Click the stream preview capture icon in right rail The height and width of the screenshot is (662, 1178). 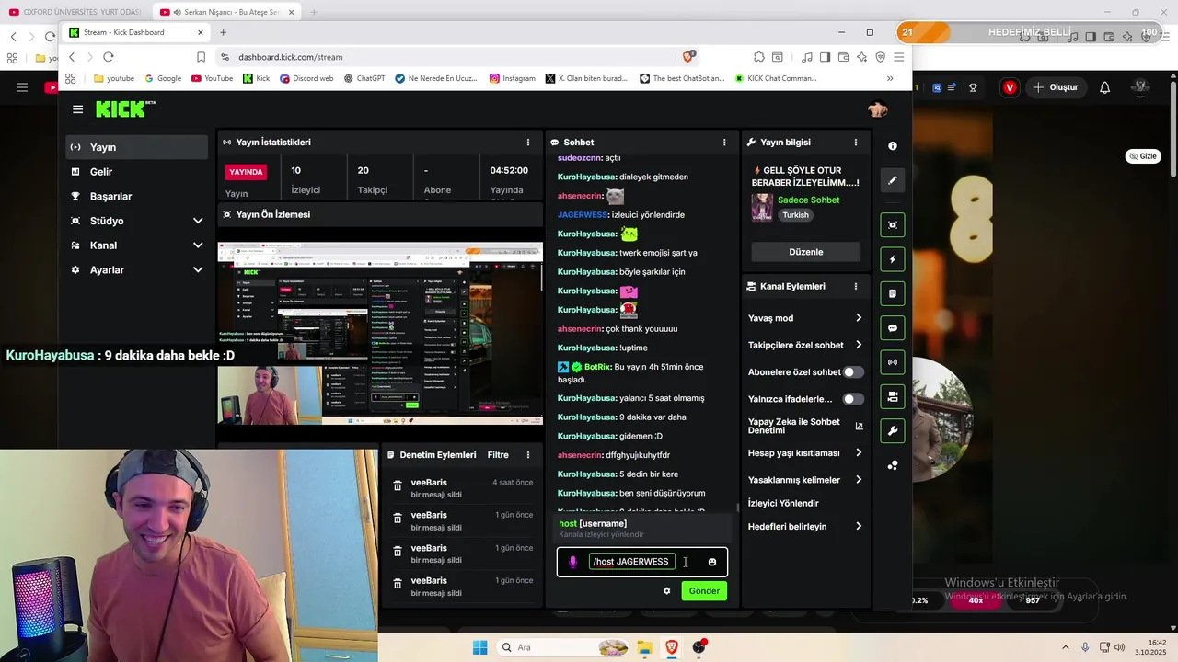[x=892, y=225]
